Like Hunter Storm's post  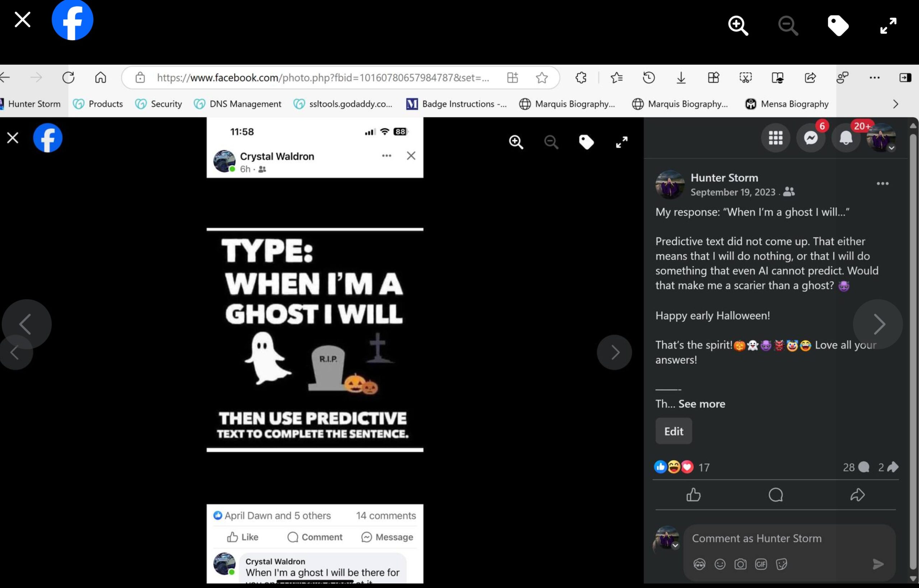[693, 495]
